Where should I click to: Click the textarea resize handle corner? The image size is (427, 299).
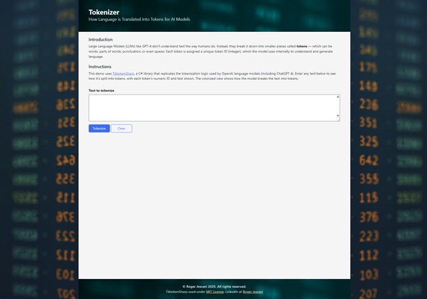[338, 120]
